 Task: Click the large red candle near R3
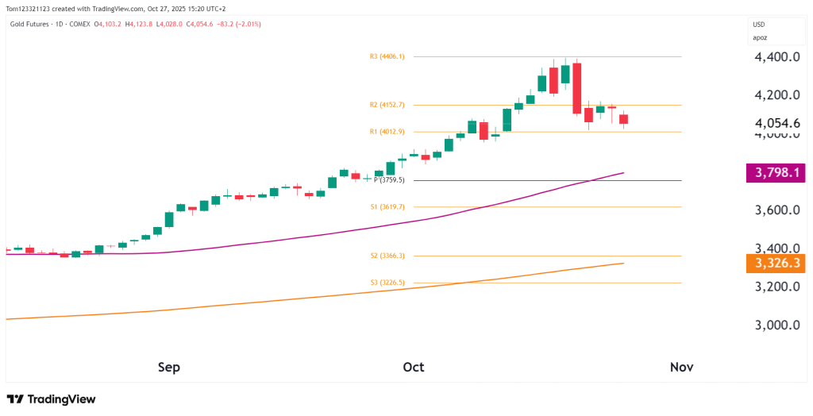577,87
